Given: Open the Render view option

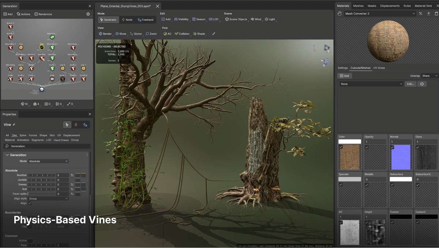Looking at the screenshot, I should coord(105,34).
